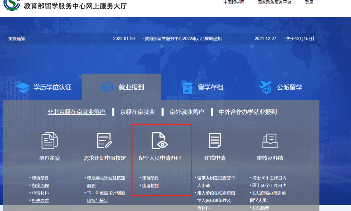Click the 留学人员申请办理 eye document icon
351x211 pixels.
pos(160,141)
